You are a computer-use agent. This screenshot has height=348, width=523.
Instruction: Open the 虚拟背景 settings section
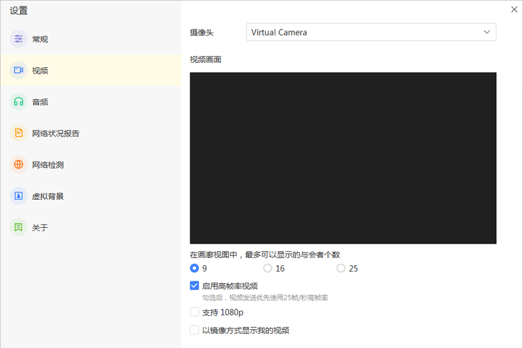[x=48, y=196]
